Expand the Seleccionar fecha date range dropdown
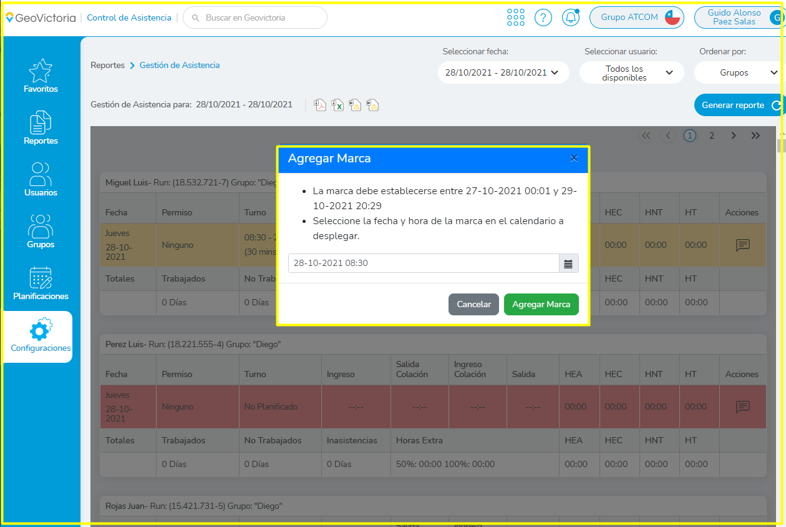 pos(503,72)
